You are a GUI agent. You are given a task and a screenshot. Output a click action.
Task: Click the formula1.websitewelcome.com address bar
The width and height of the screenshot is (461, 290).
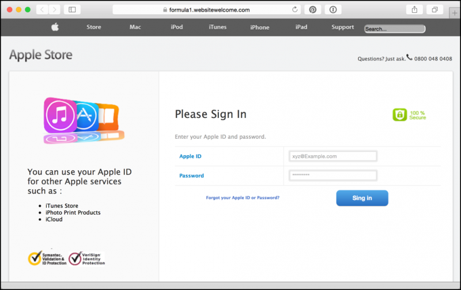tap(206, 10)
